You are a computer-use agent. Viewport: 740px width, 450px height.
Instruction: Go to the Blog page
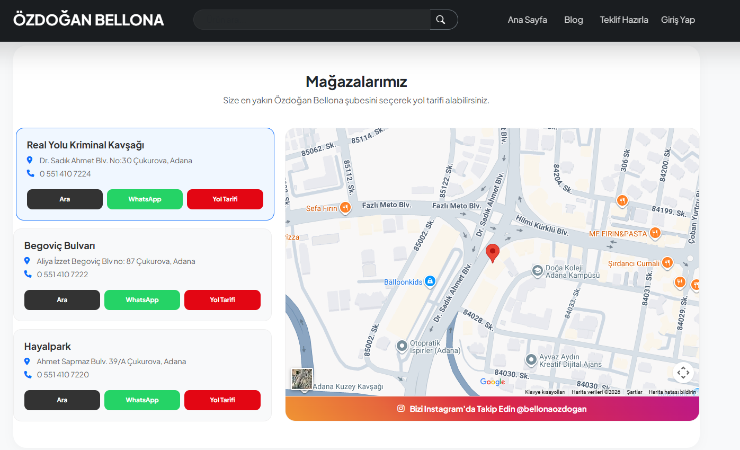tap(573, 20)
